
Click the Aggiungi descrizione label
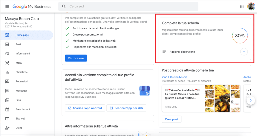tap(182, 52)
